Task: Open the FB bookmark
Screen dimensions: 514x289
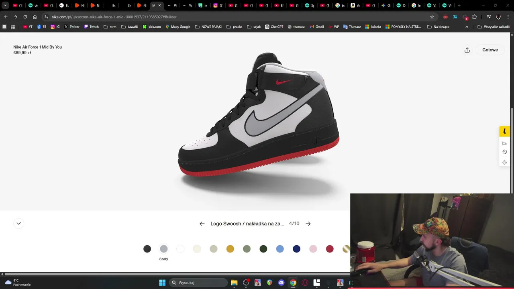Action: point(42,26)
